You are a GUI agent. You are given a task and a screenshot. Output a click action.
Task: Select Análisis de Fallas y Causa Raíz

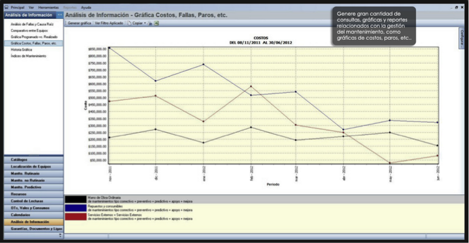(x=32, y=24)
